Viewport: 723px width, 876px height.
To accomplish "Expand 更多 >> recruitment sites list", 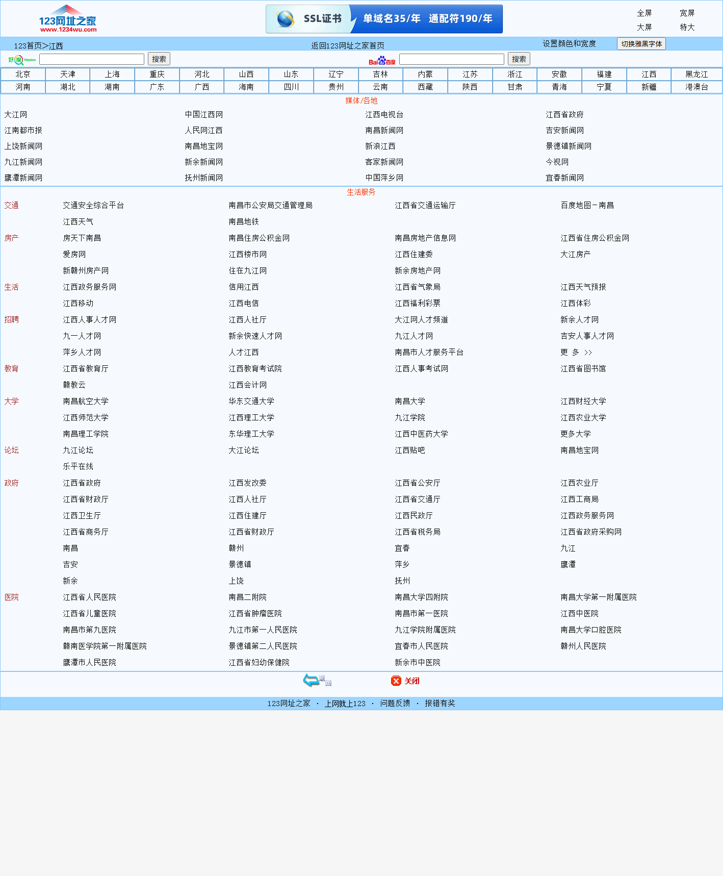I will coord(576,353).
